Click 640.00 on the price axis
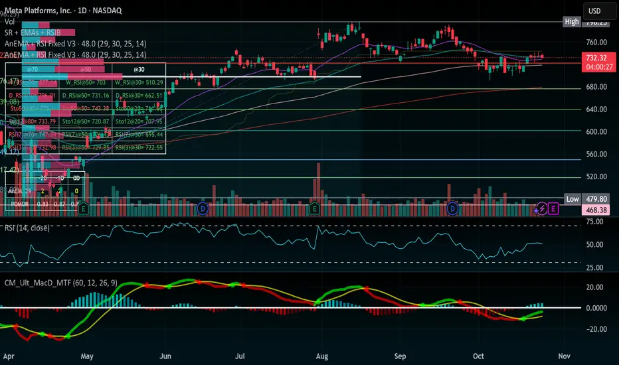 click(596, 110)
